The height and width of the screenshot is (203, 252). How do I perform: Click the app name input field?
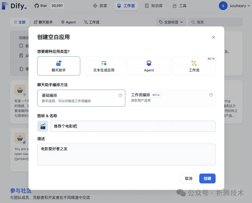point(133,126)
